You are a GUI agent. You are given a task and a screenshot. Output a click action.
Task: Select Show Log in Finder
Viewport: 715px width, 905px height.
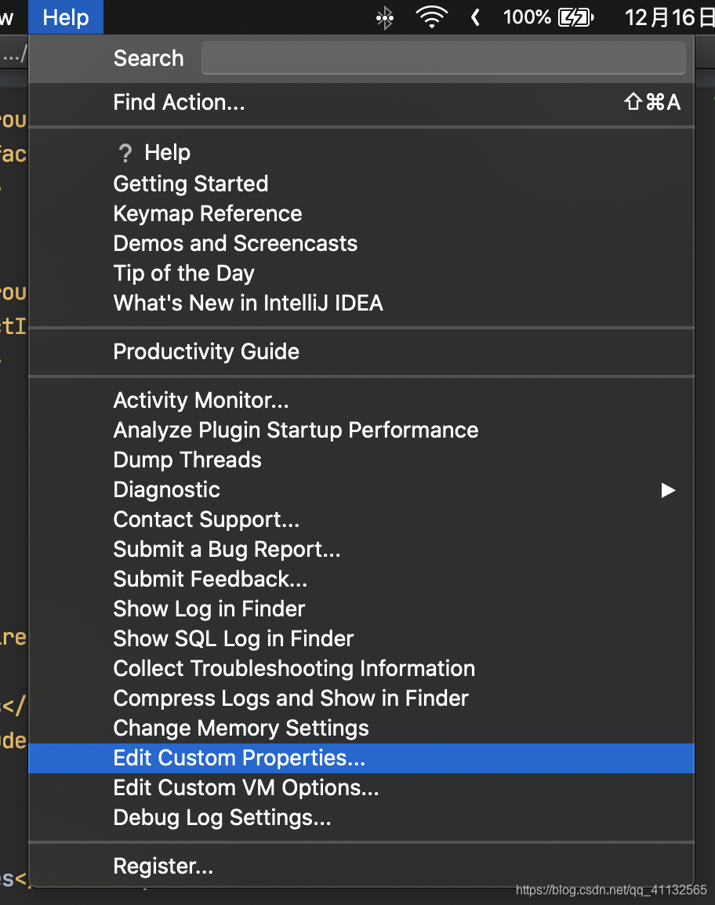click(x=209, y=609)
